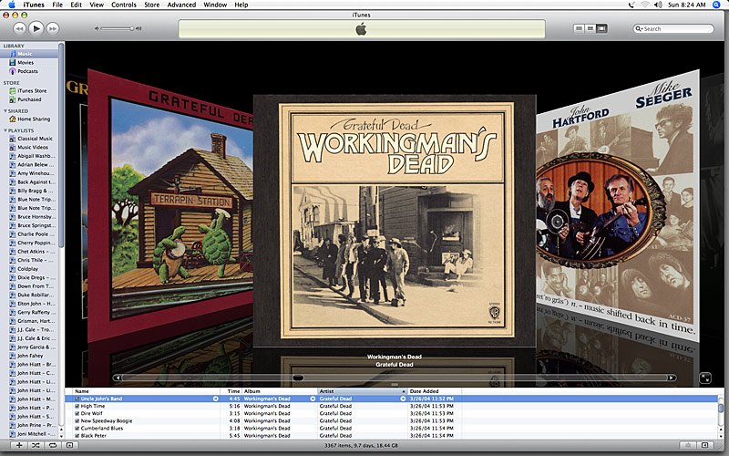Viewport: 729px width, 456px height.
Task: Select the Charlie Poole playlist
Action: [29, 234]
